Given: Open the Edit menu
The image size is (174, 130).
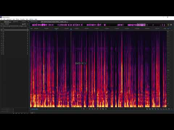Looking at the screenshot, I should pyautogui.click(x=4, y=19).
